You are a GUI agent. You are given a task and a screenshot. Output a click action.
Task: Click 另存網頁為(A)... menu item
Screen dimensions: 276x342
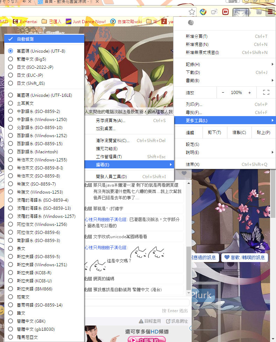click(x=129, y=120)
